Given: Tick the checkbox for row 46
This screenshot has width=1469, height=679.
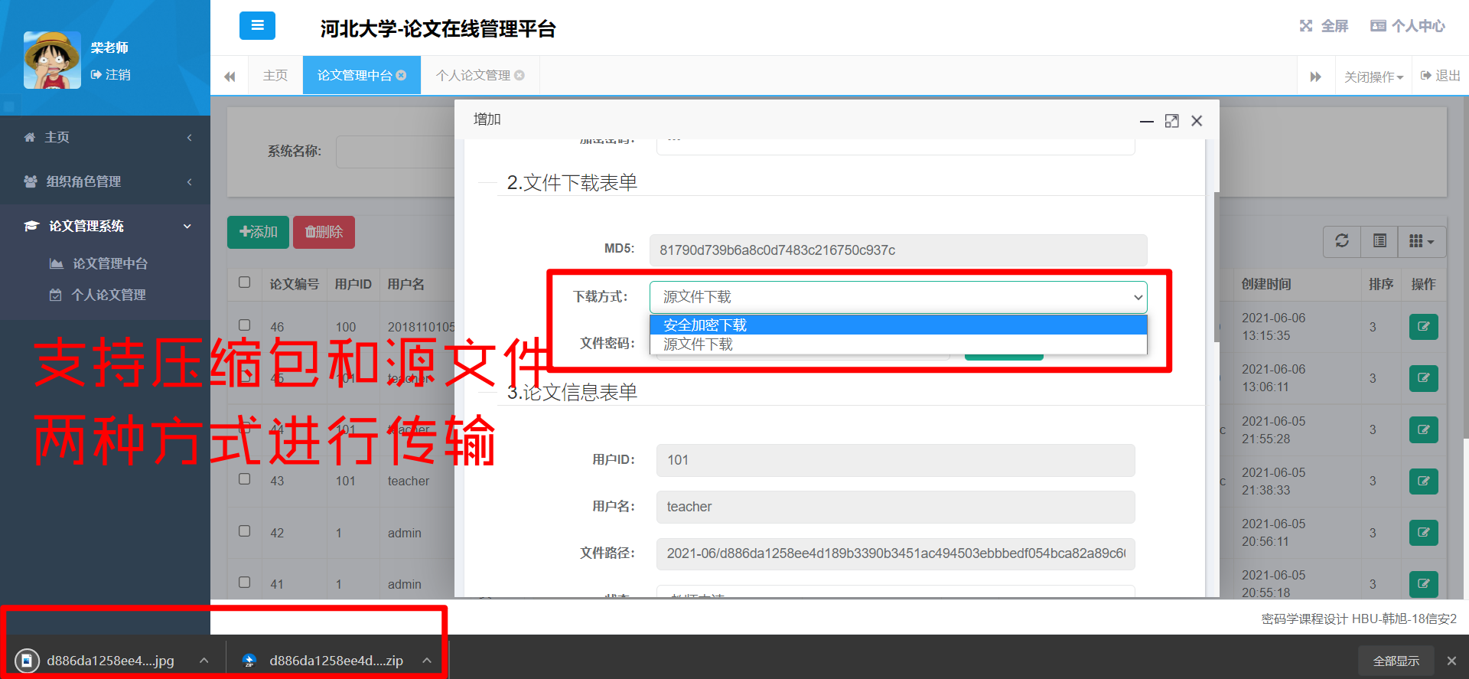Looking at the screenshot, I should point(245,325).
